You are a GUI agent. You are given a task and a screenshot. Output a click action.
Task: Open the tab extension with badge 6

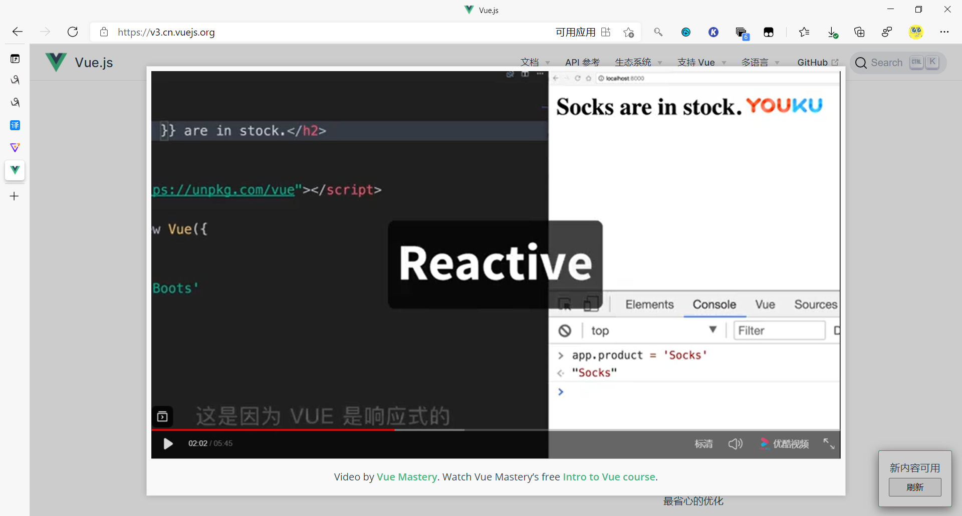coord(742,33)
